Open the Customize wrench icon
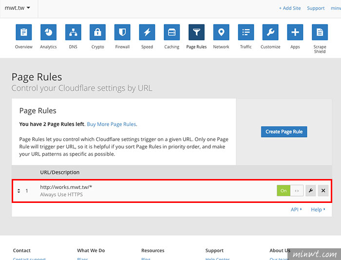Image resolution: width=341 pixels, height=260 pixels. tap(270, 32)
